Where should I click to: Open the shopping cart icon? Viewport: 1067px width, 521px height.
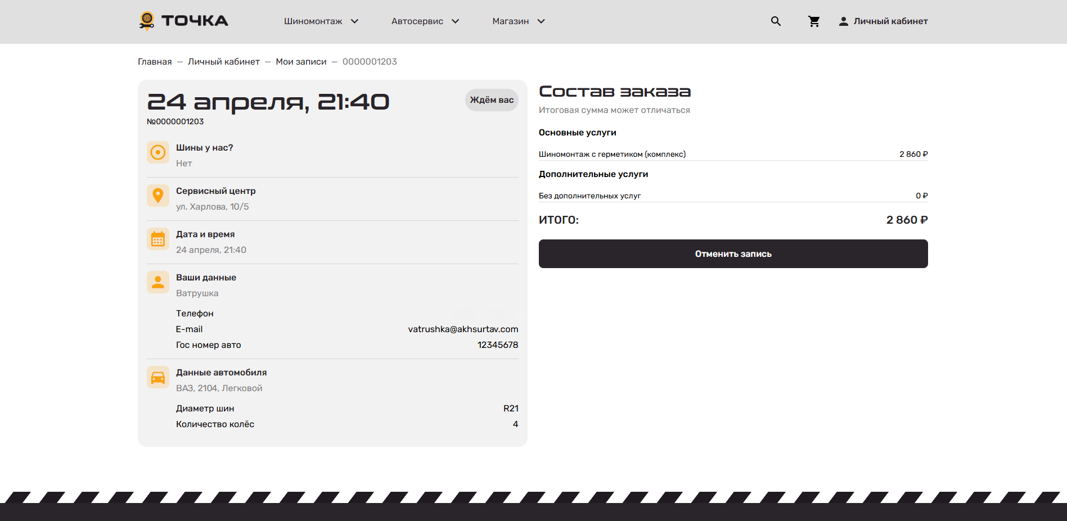[x=813, y=21]
